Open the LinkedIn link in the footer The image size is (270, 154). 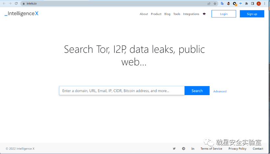(x=193, y=149)
